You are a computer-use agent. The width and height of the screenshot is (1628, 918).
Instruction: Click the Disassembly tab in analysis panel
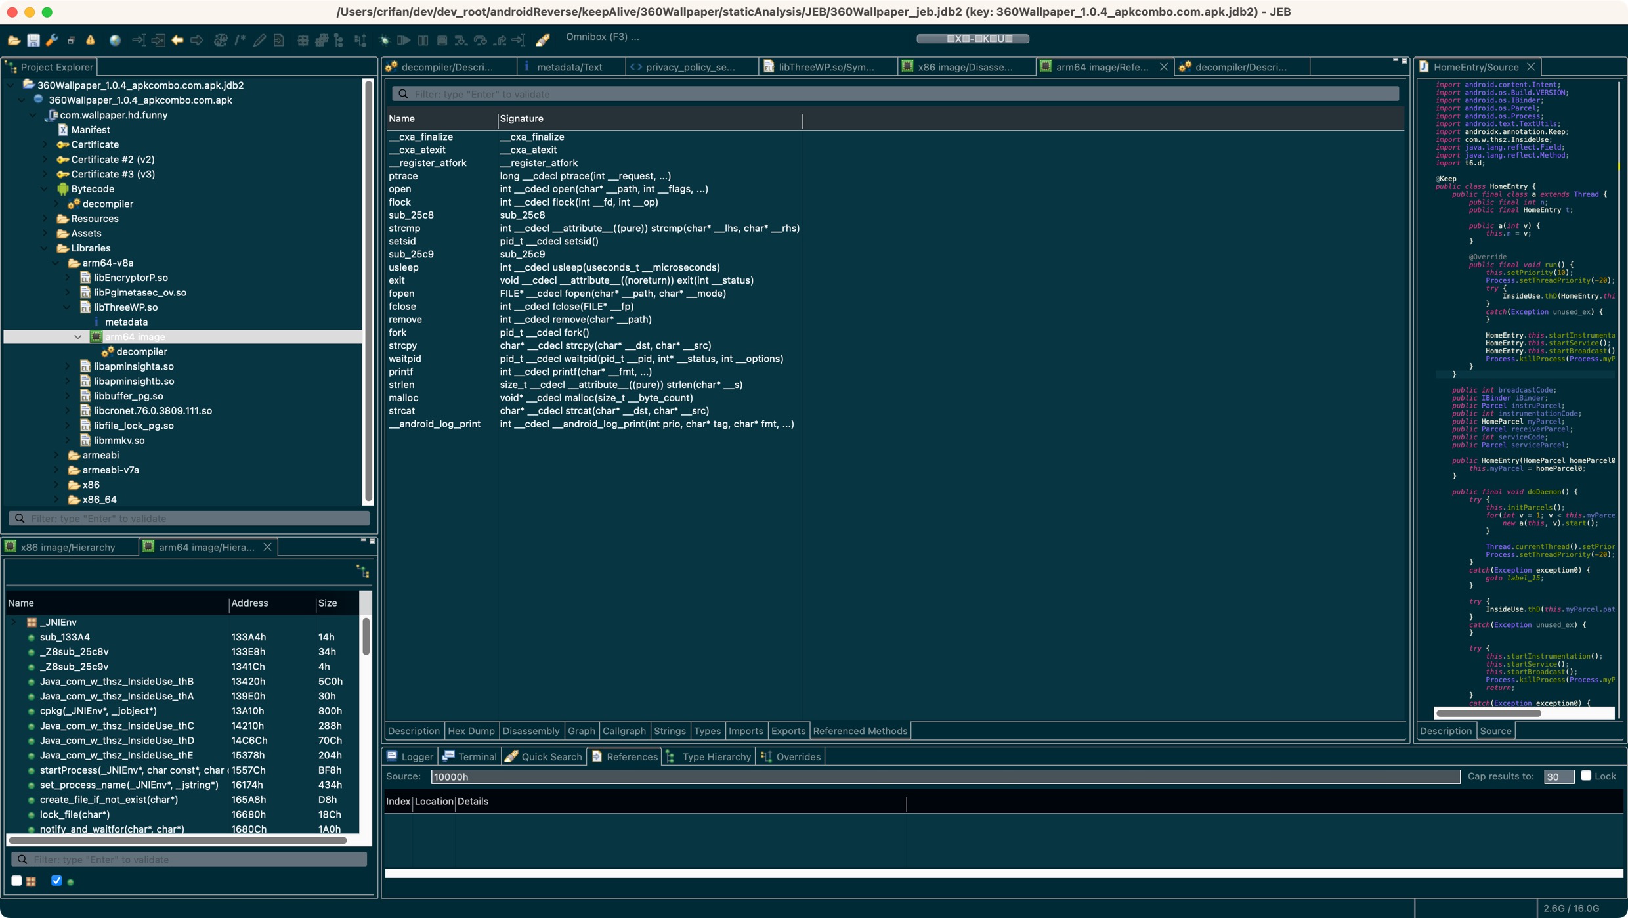(x=529, y=732)
